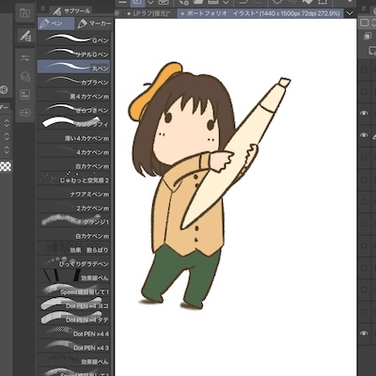Switch to the マーカー sub tool tab
The height and width of the screenshot is (376, 376).
click(94, 23)
